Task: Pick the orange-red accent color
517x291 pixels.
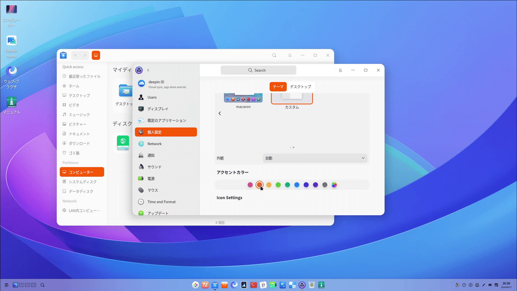Action: 259,185
